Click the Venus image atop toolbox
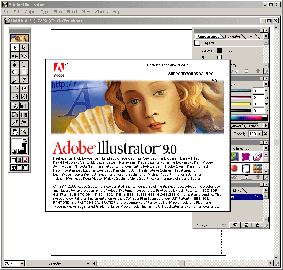 coord(19,38)
